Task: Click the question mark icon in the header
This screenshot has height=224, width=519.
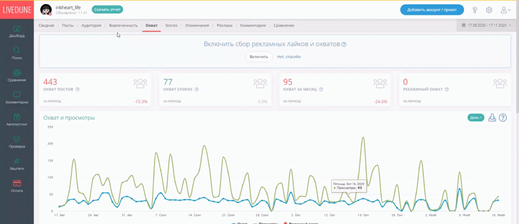Action: tap(475, 10)
